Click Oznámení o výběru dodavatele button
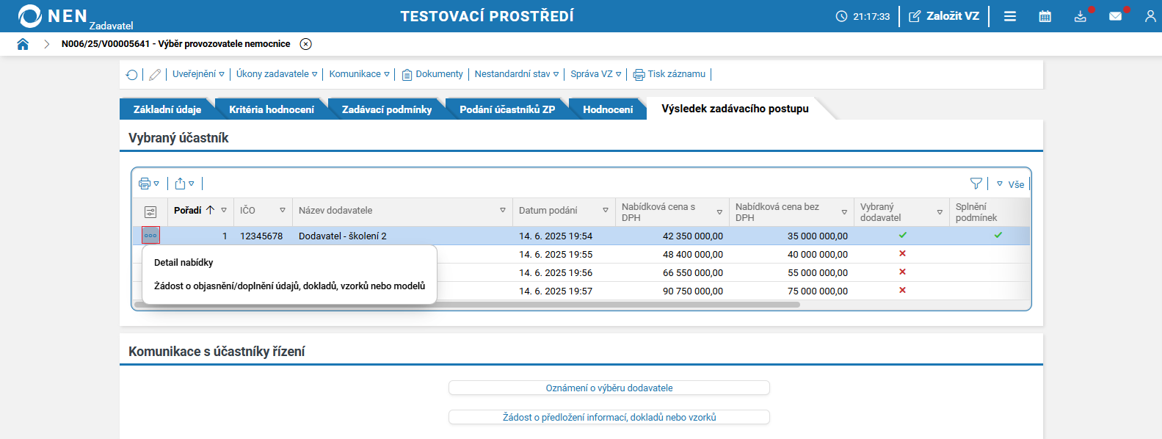This screenshot has width=1162, height=439. 609,388
